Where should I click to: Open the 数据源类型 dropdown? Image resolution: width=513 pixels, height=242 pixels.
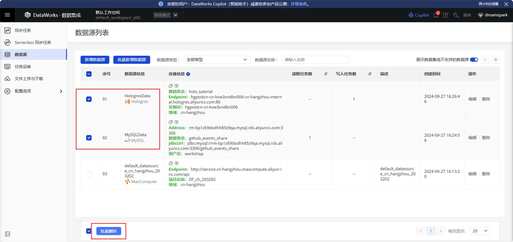(x=217, y=60)
